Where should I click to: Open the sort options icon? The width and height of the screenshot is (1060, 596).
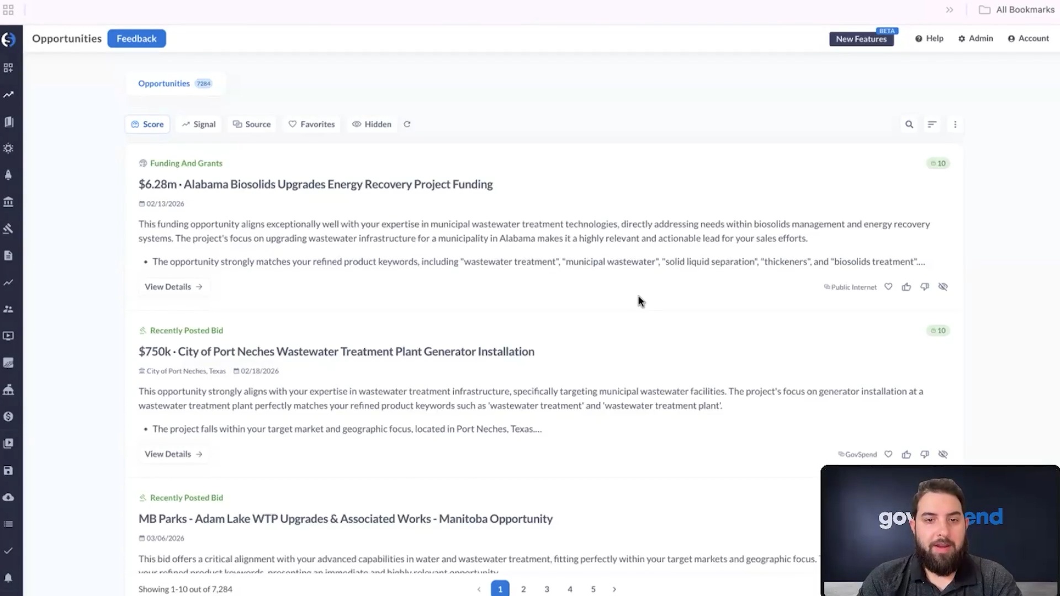point(932,124)
